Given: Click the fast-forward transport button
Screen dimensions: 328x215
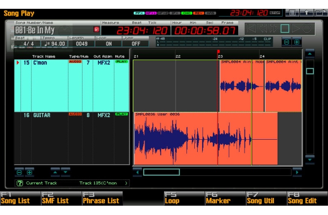Looking at the screenshot, I should (x=274, y=29).
